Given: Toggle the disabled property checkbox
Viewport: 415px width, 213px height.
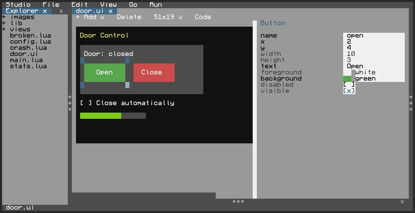Looking at the screenshot, I should click(349, 85).
